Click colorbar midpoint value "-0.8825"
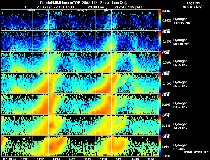This screenshot has width=210, height=160. point(166,20)
